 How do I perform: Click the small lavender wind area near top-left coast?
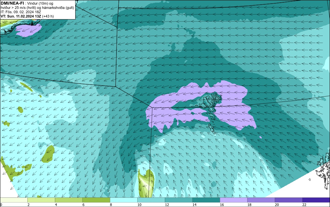tap(28, 30)
